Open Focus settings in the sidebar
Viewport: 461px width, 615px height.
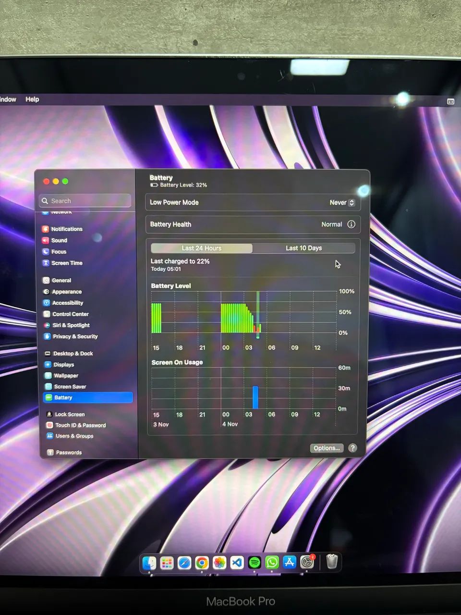coord(58,251)
